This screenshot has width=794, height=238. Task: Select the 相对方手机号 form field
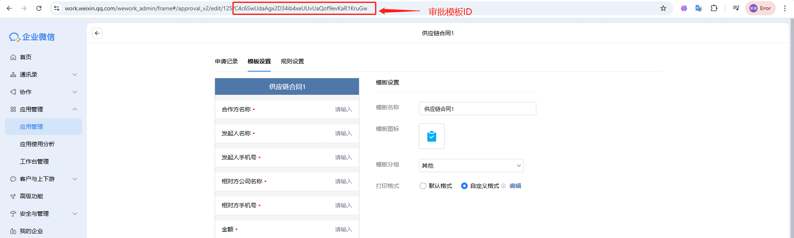coord(287,205)
